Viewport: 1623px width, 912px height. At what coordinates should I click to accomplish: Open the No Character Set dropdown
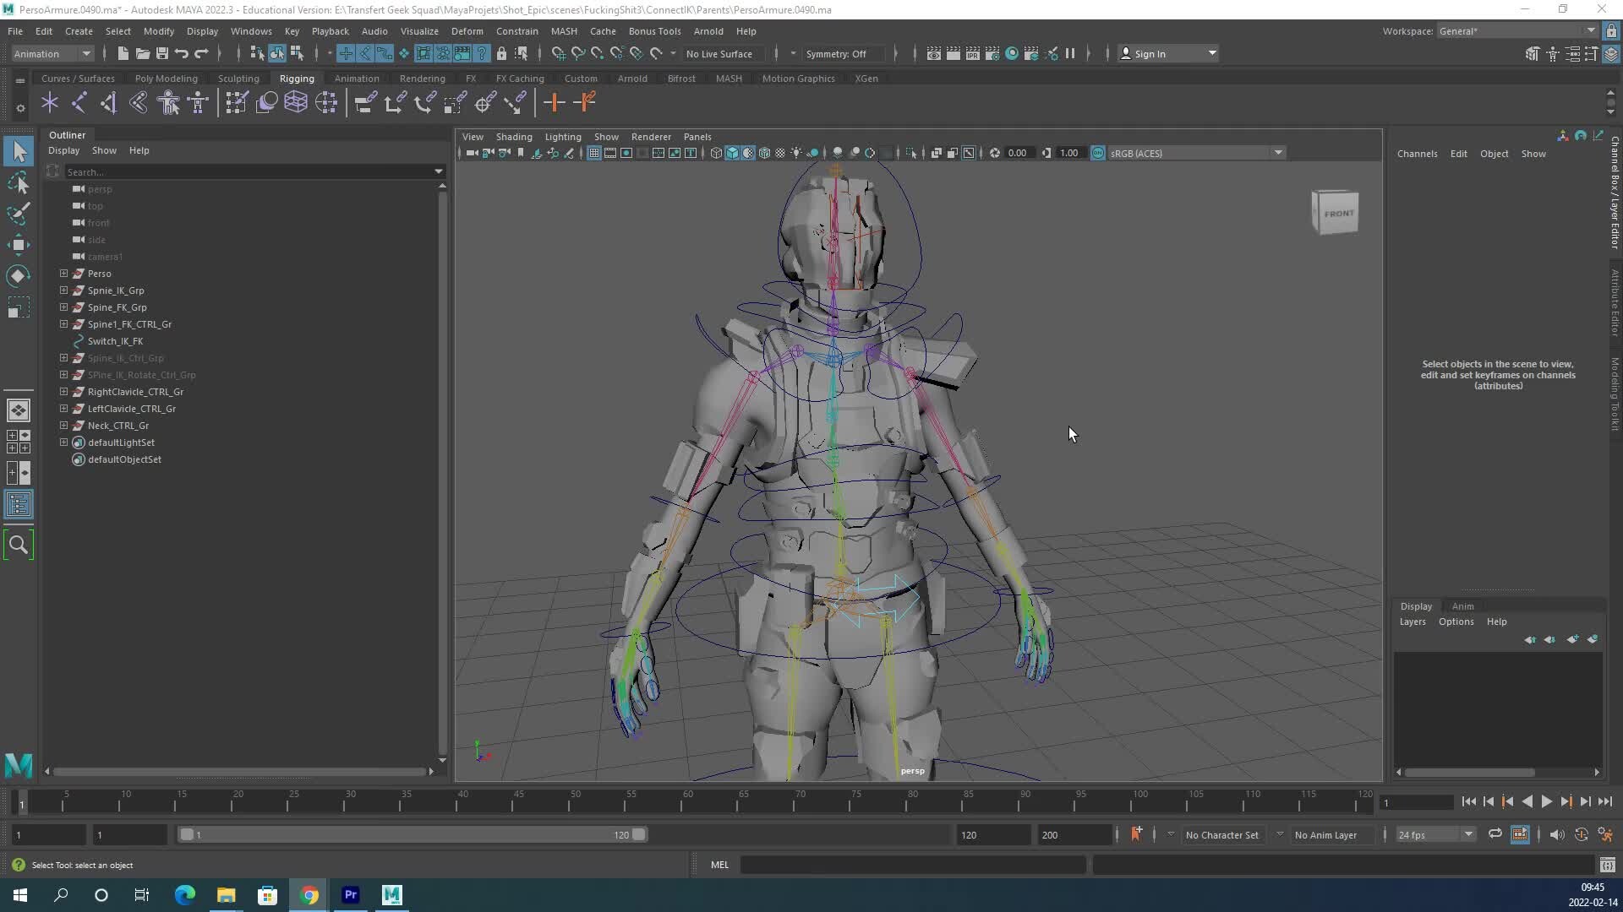(x=1223, y=834)
